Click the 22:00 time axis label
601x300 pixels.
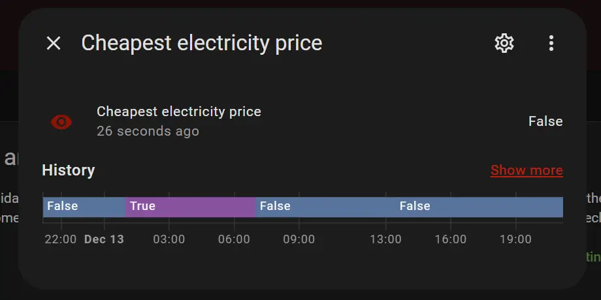click(x=61, y=239)
